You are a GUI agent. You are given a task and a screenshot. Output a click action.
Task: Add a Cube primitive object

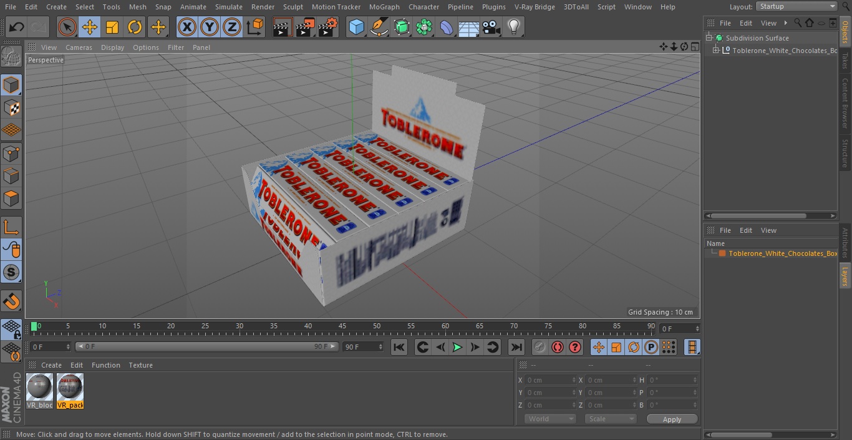(x=356, y=27)
